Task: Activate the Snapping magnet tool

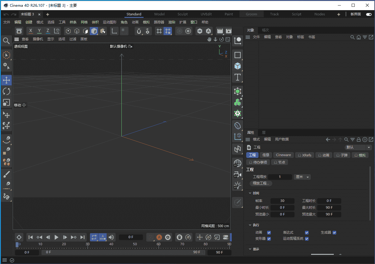Action: pyautogui.click(x=139, y=31)
